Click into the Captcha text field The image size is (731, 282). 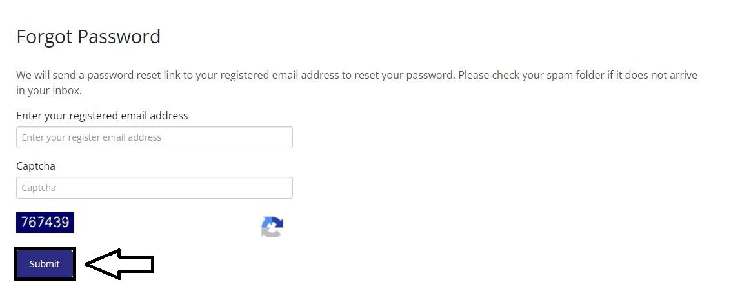point(154,188)
